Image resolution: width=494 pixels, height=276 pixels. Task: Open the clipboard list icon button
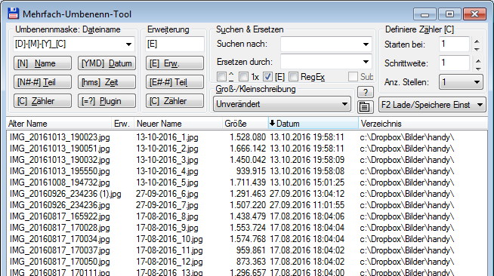click(x=365, y=107)
